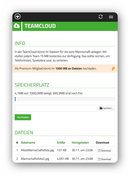
Task: Click the round T logo icon
Action: click(17, 17)
